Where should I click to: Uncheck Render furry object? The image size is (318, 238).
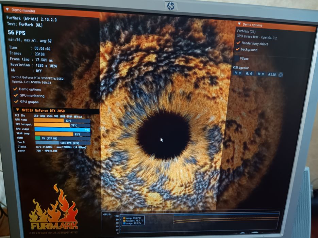[238, 43]
